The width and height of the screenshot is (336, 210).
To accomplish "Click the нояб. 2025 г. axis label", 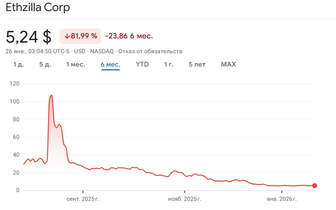I will [x=185, y=199].
